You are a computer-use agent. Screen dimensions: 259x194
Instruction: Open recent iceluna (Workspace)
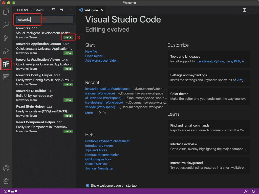(x=100, y=93)
